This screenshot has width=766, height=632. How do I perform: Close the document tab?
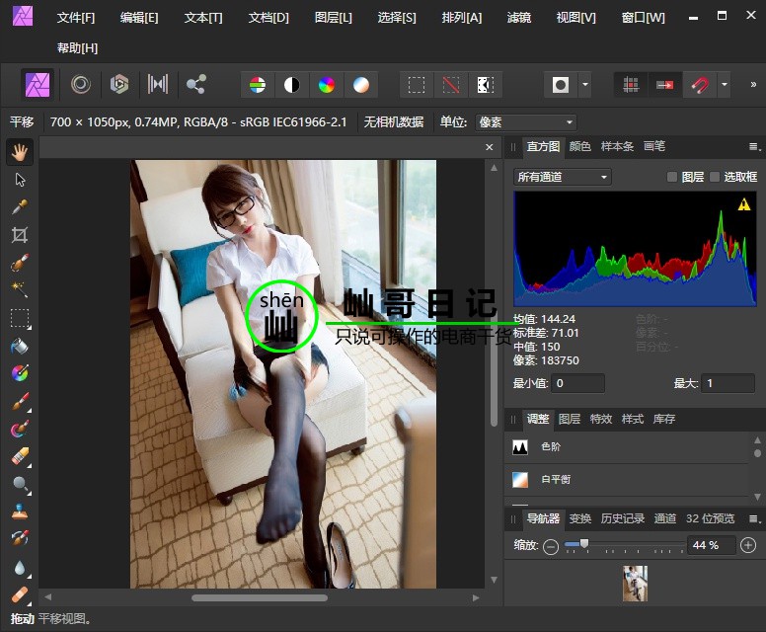coord(489,147)
